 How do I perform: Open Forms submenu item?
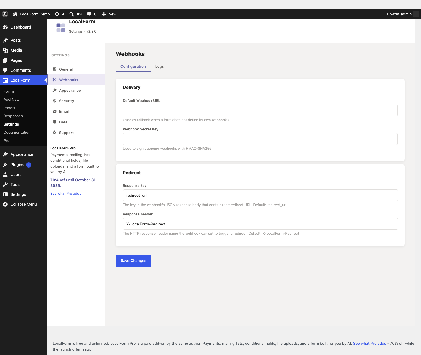9,91
